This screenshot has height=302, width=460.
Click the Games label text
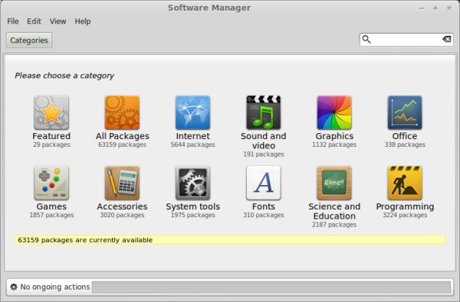point(51,206)
